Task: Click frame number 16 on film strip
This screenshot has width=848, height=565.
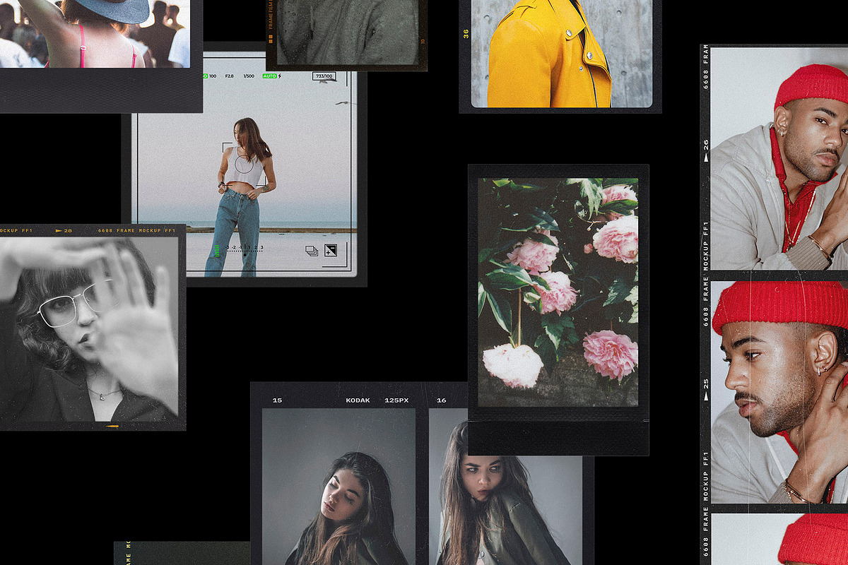Action: 442,400
